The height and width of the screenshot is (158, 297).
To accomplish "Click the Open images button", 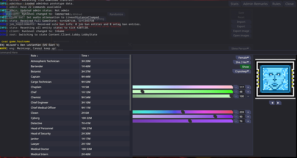I will pos(241,35).
